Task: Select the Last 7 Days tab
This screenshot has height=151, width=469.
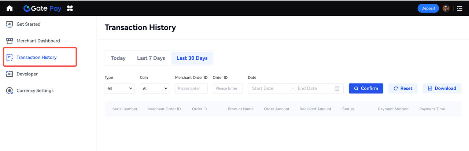Action: coord(151,58)
